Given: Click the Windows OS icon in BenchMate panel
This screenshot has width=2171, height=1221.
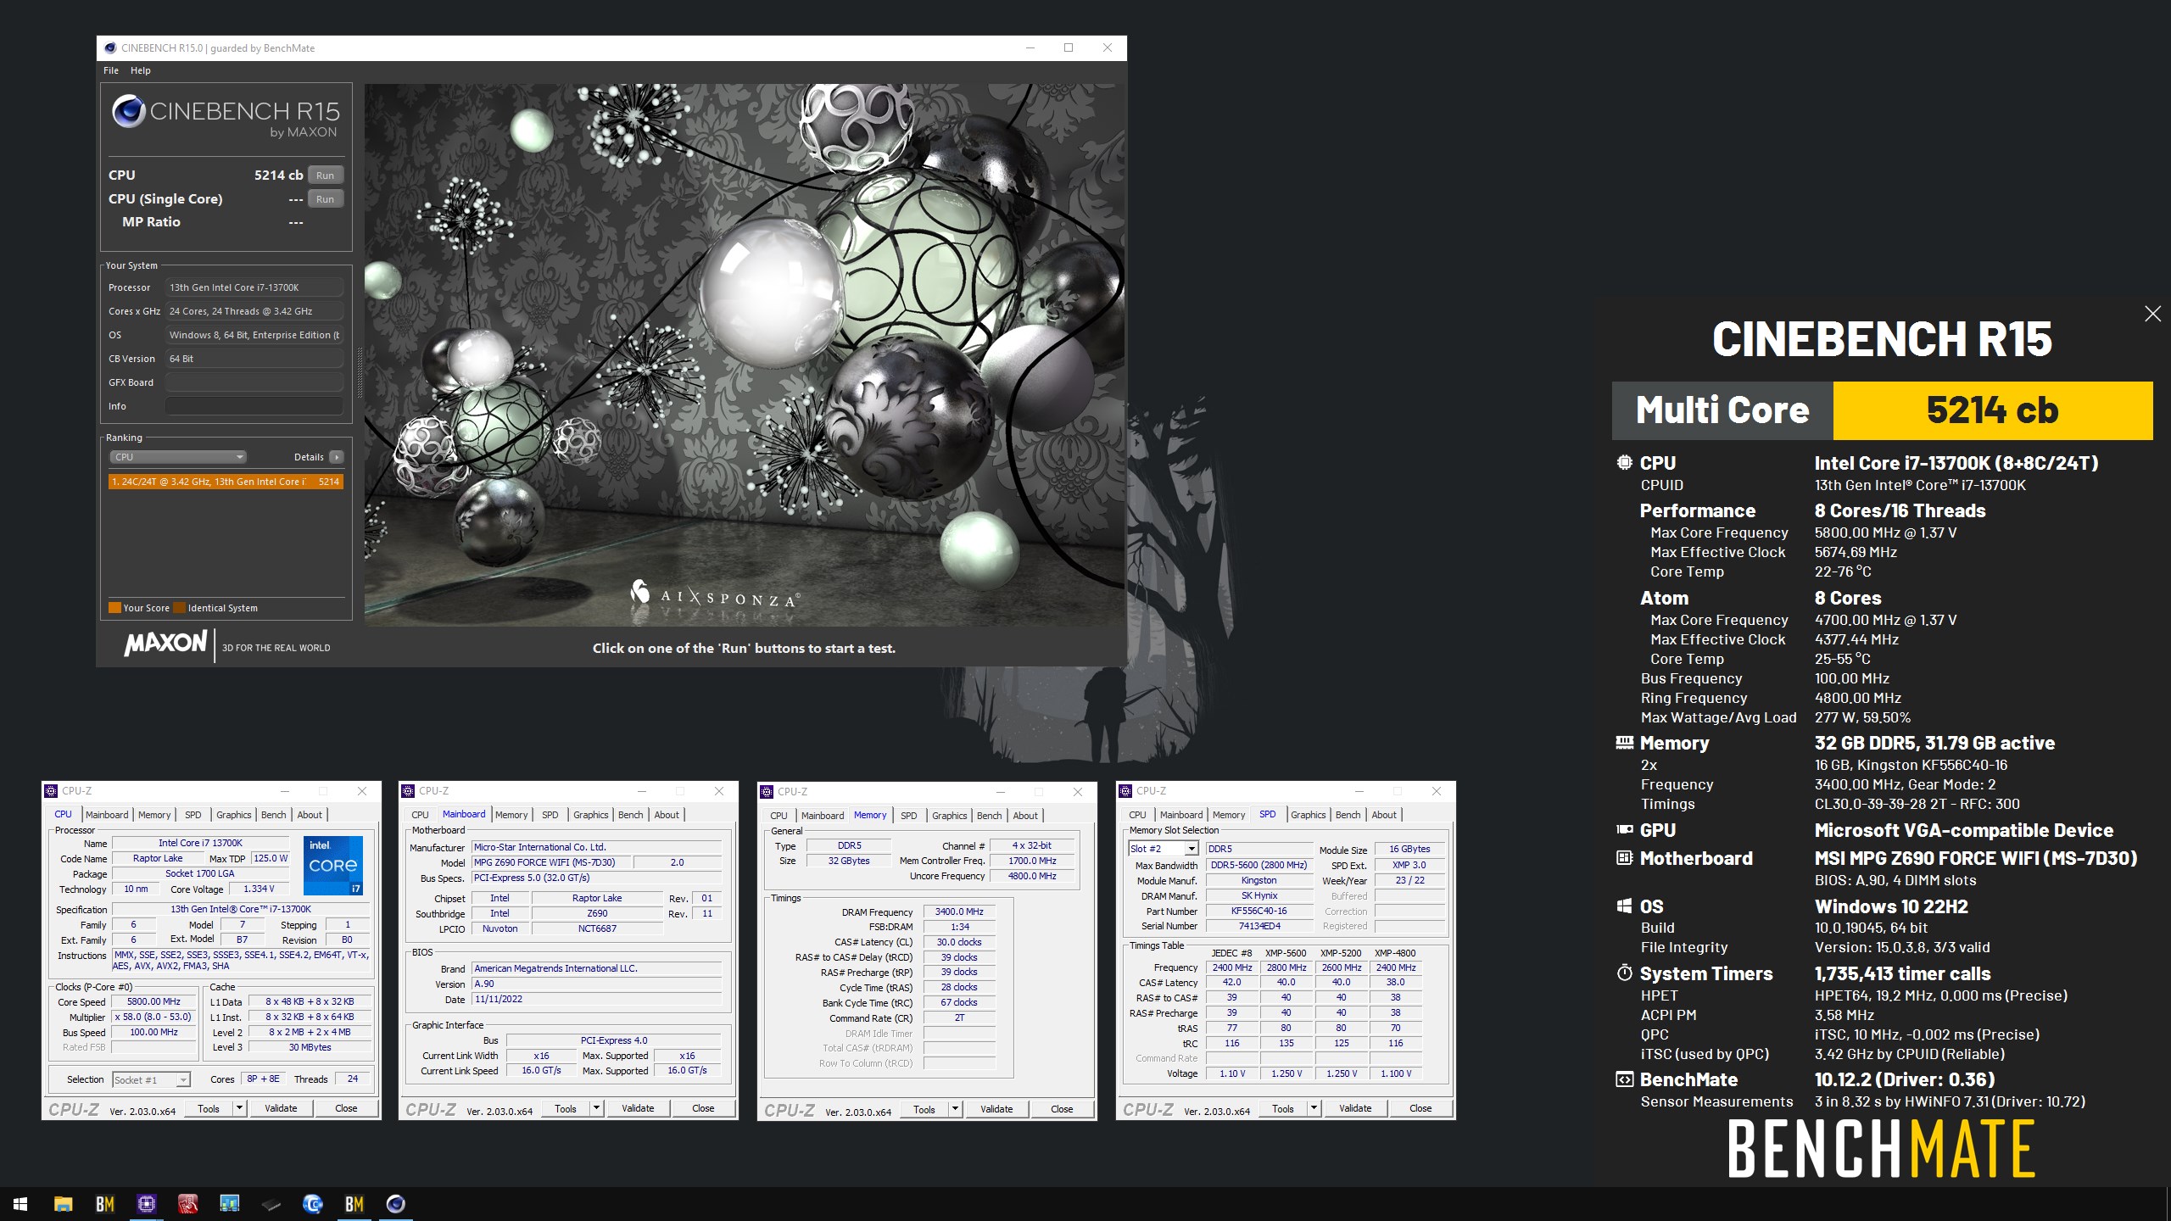Looking at the screenshot, I should pyautogui.click(x=1624, y=906).
